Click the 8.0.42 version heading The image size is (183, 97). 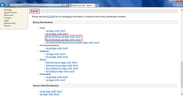click(x=34, y=11)
